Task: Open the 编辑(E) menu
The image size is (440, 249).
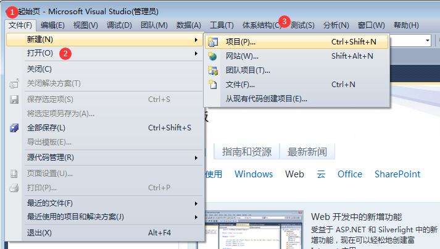Action: pos(52,25)
